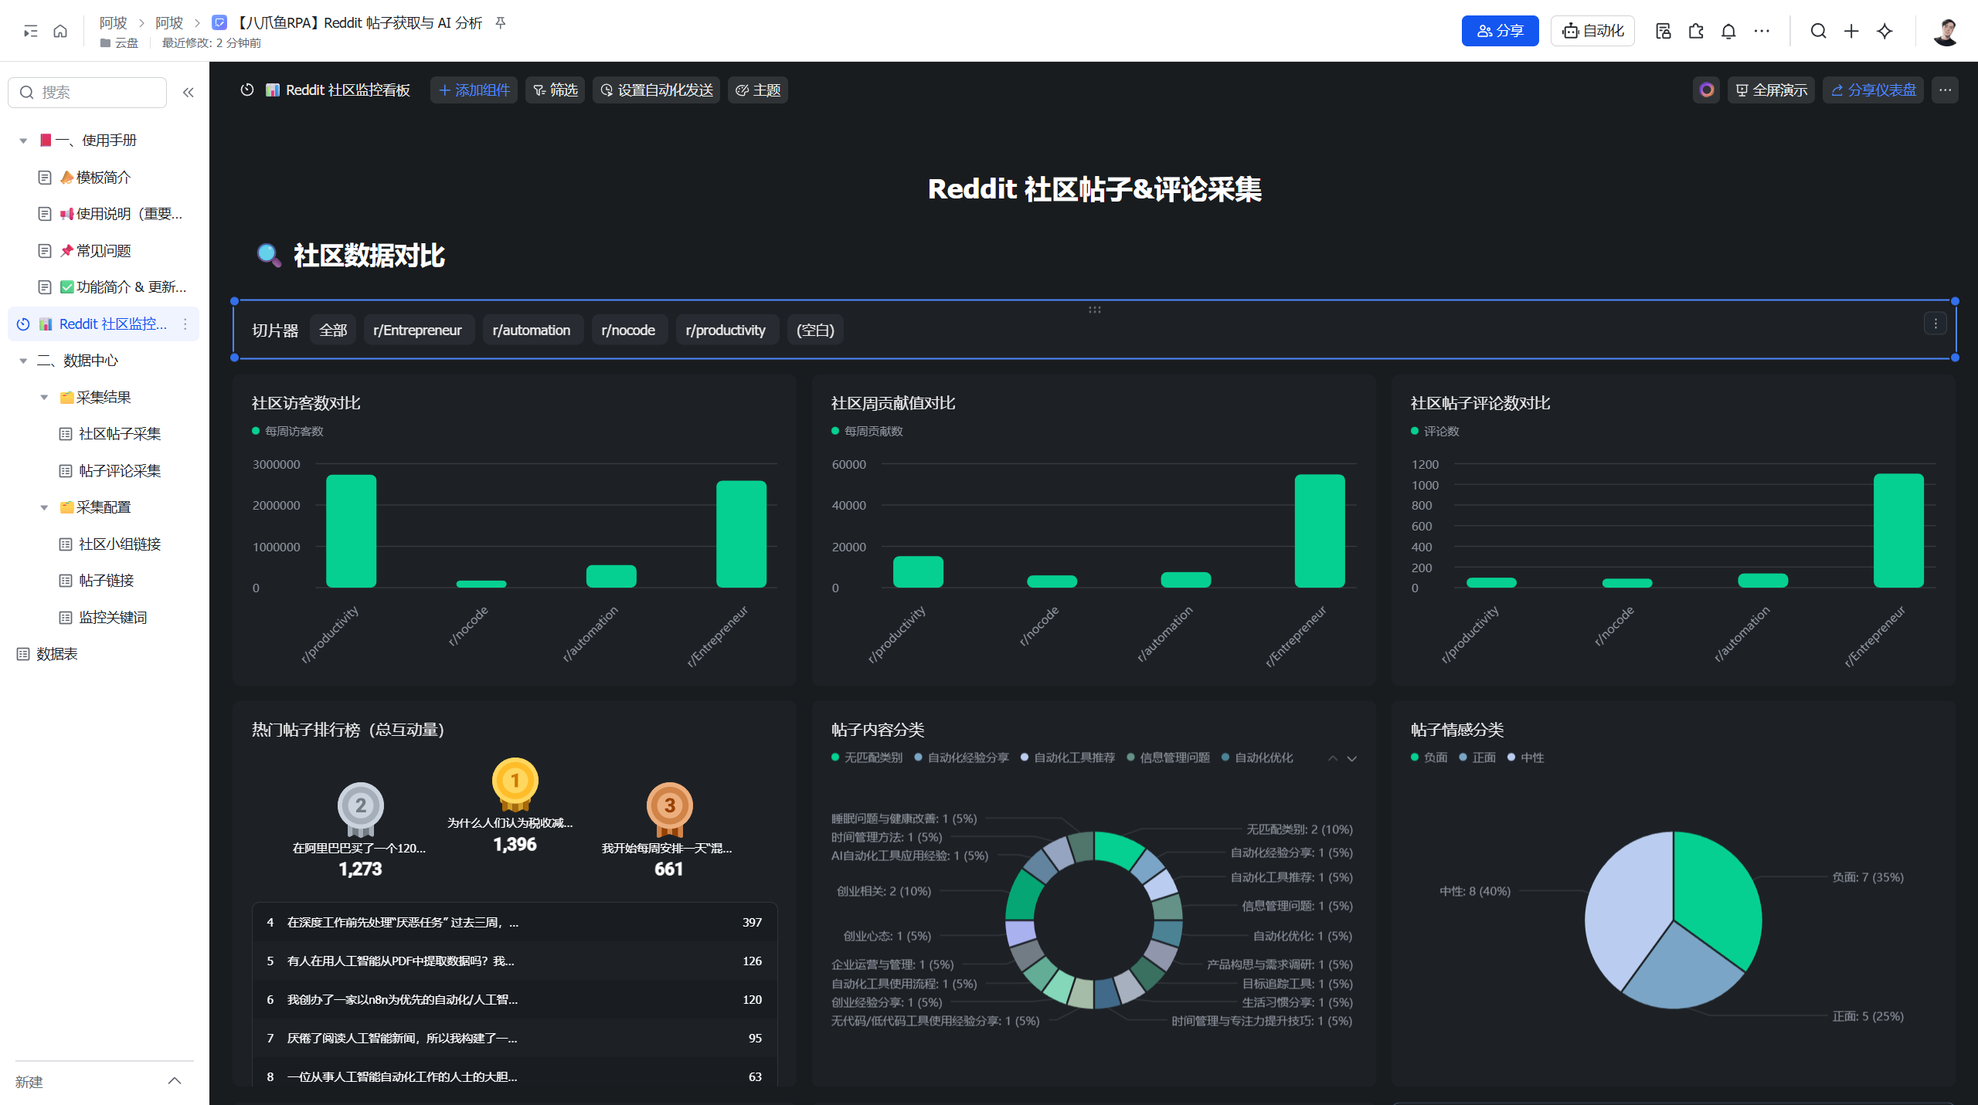This screenshot has width=1978, height=1105.
Task: Click the home icon in header
Action: (x=60, y=31)
